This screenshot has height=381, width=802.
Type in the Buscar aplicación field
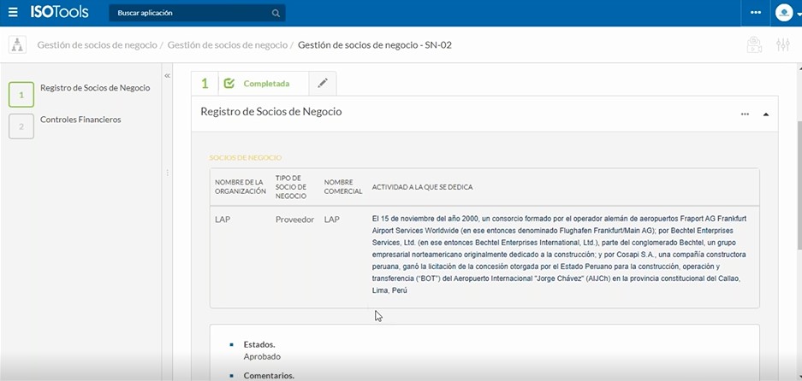tap(188, 14)
